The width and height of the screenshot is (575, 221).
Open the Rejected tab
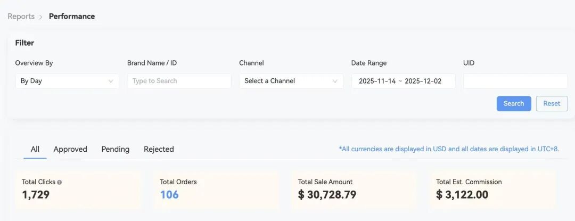(159, 149)
